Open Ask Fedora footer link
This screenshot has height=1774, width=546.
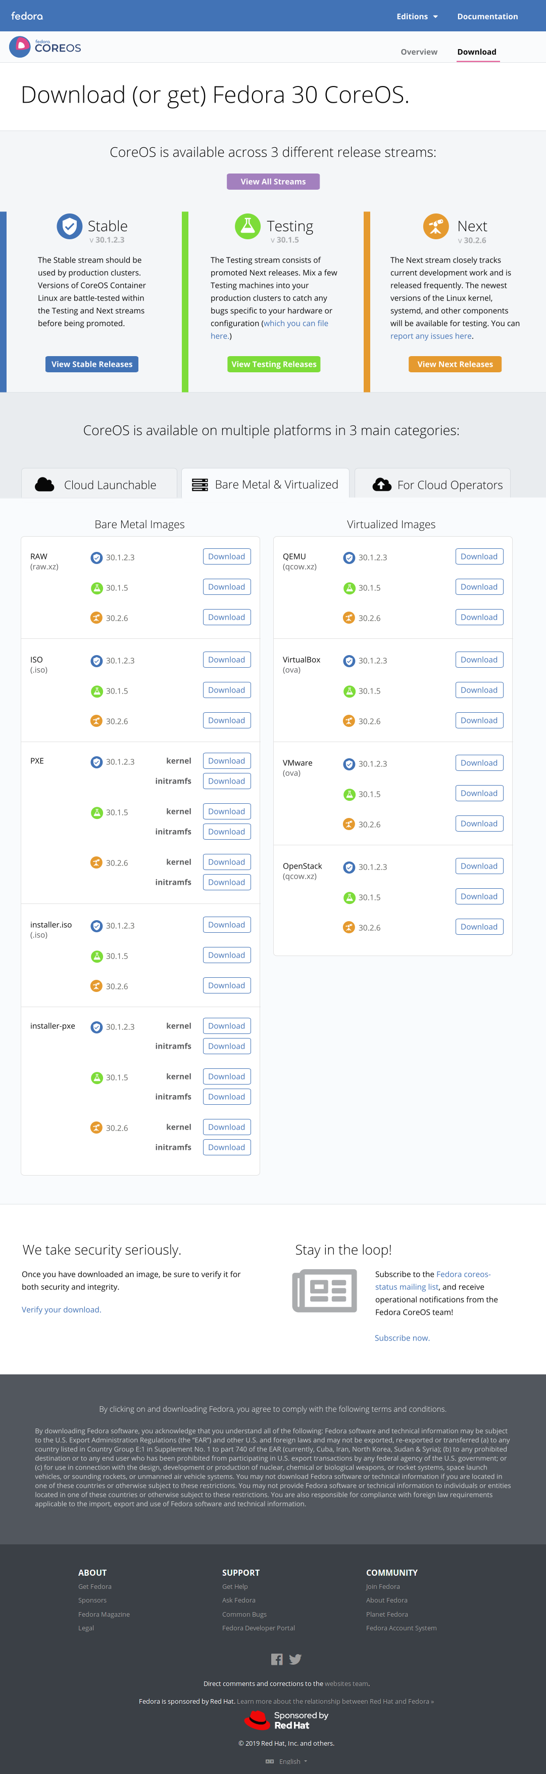[x=238, y=1600]
